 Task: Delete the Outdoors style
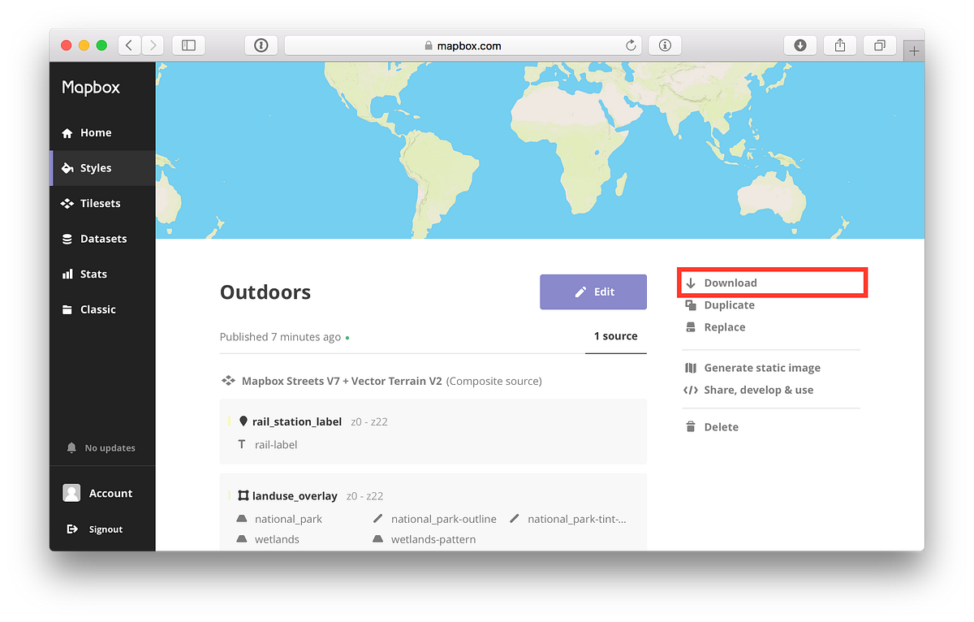pos(691,426)
